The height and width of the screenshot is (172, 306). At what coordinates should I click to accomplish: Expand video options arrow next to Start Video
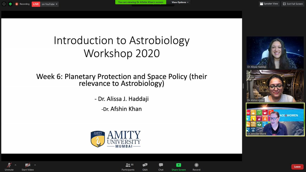click(35, 165)
